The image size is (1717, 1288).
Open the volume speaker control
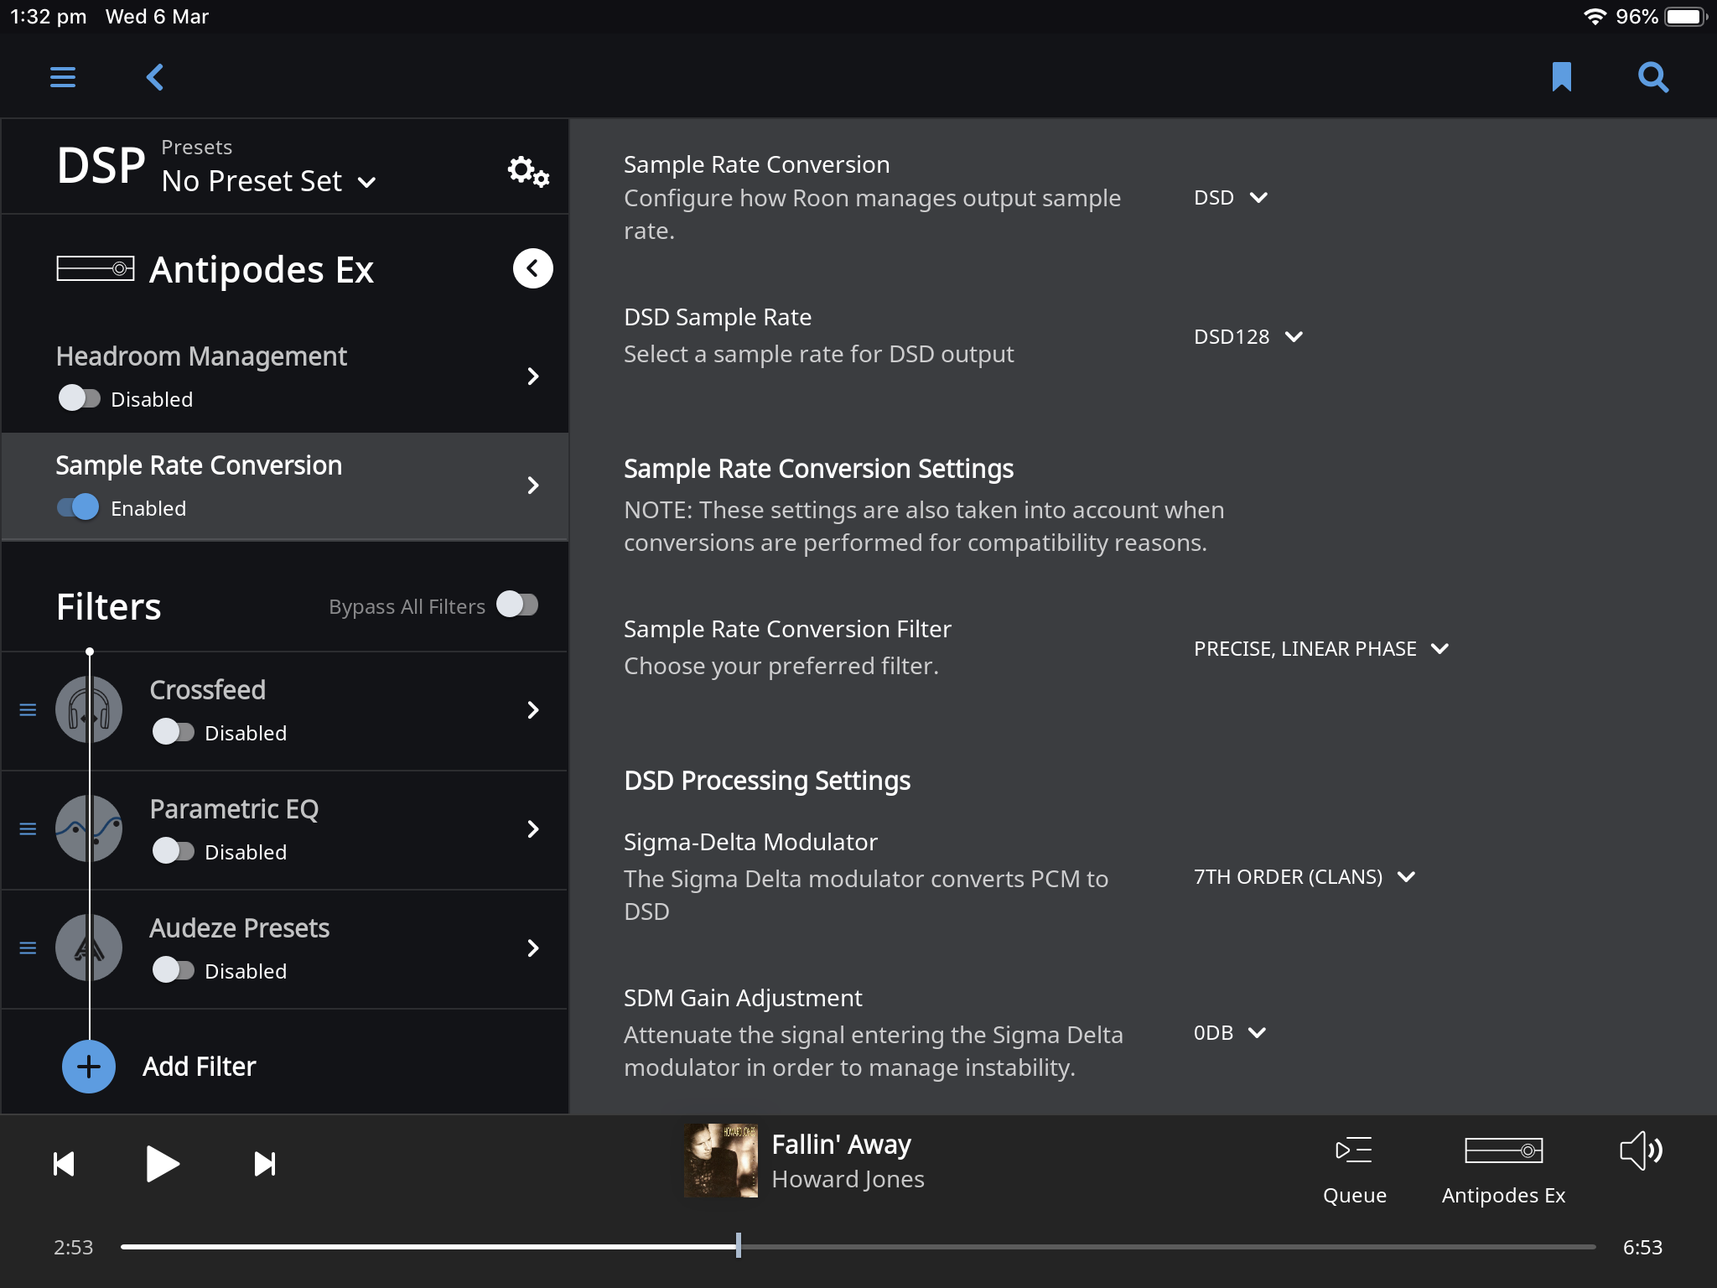click(x=1642, y=1150)
